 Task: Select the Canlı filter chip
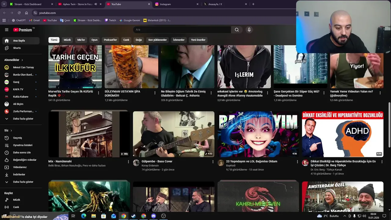[x=126, y=40]
